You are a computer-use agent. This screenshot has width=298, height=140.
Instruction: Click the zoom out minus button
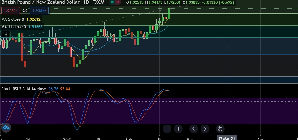(x=167, y=129)
